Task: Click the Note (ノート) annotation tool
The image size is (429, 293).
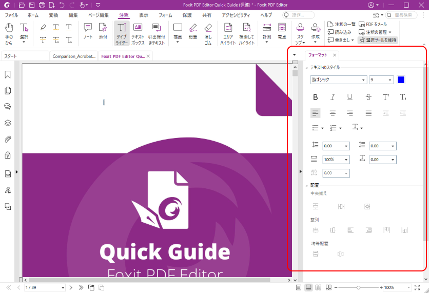Action: click(x=88, y=31)
